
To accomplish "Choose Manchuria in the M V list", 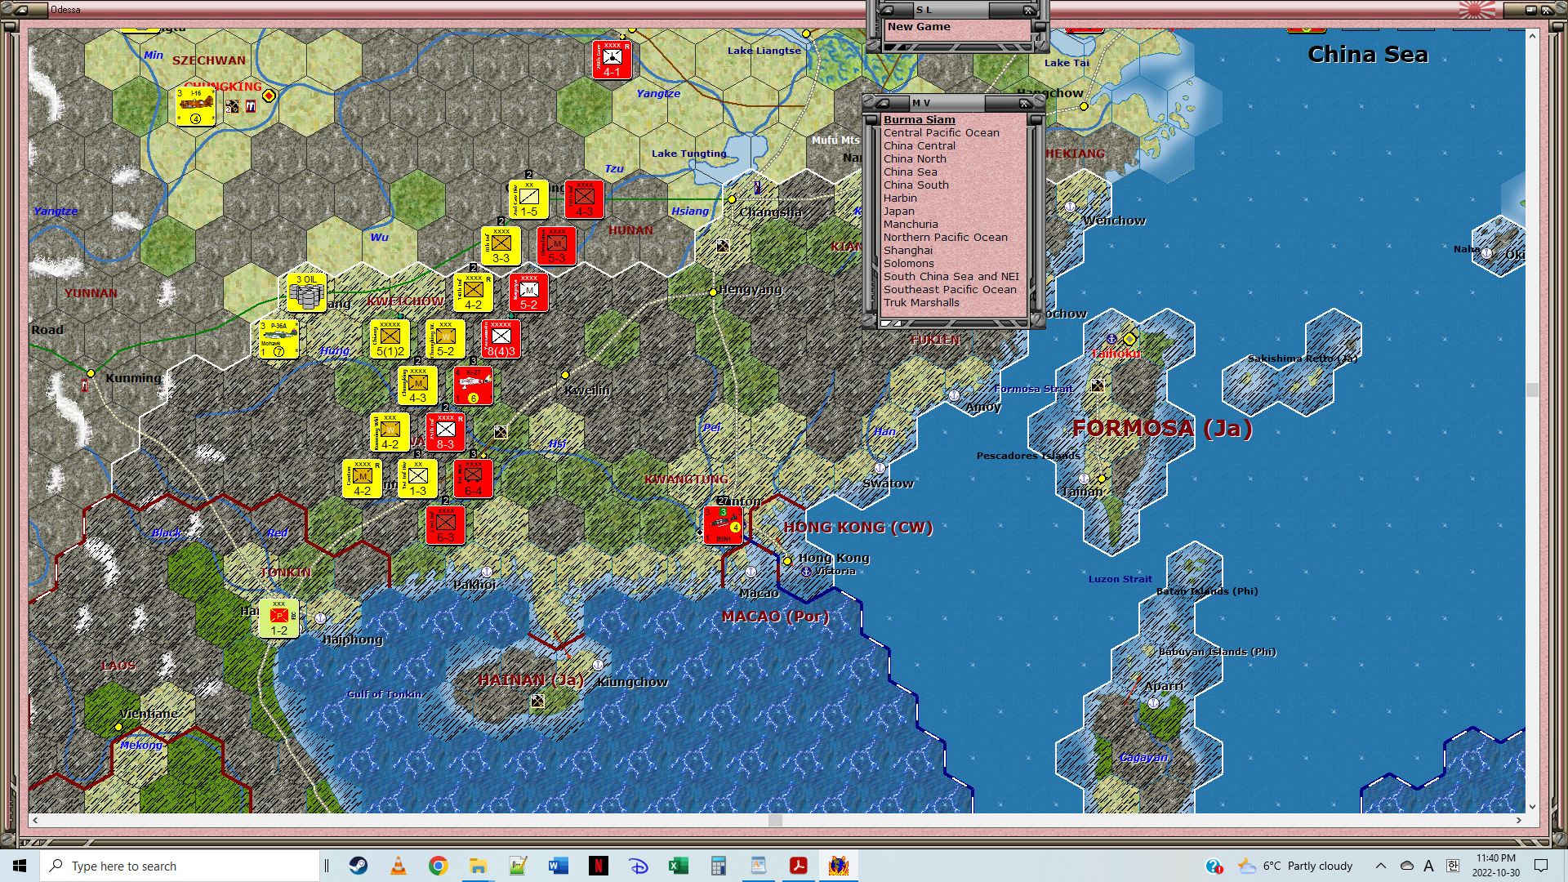I will click(911, 225).
